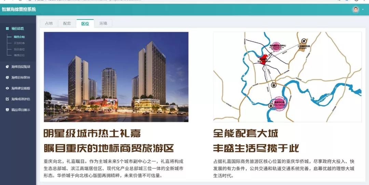
Task: Click the display icon beside 精品项目展示
Action: [7, 110]
